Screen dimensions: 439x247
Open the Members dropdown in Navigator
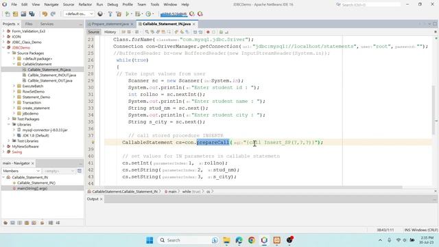coord(21,171)
